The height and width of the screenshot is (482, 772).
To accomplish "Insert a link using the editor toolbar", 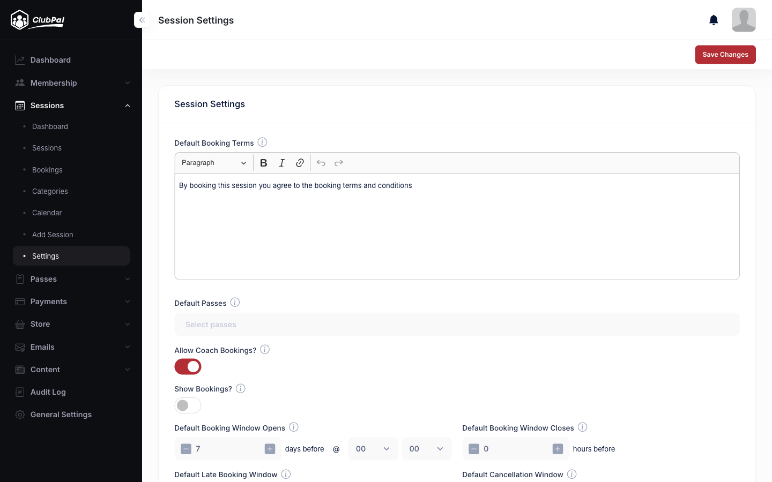I will (300, 163).
